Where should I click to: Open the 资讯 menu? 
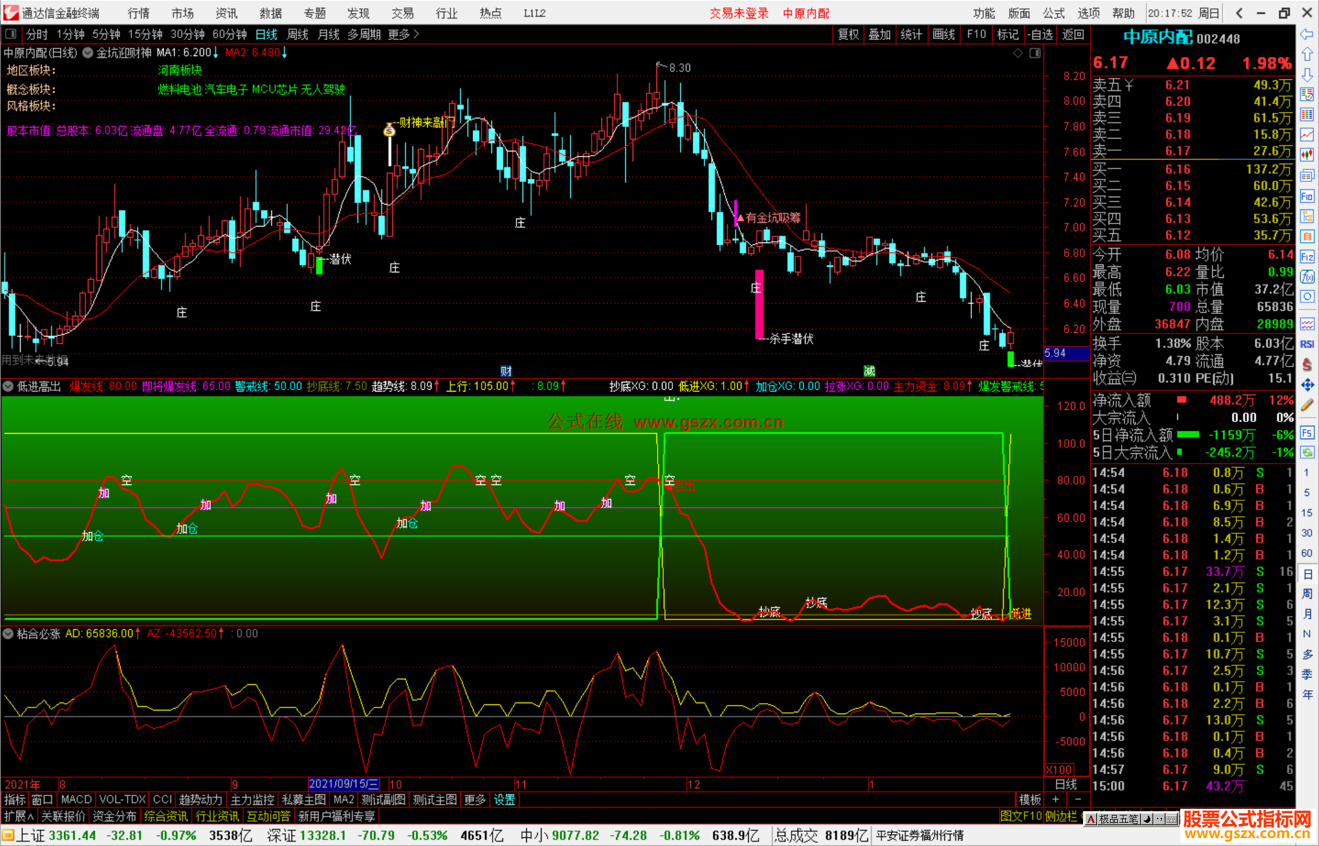pyautogui.click(x=227, y=13)
